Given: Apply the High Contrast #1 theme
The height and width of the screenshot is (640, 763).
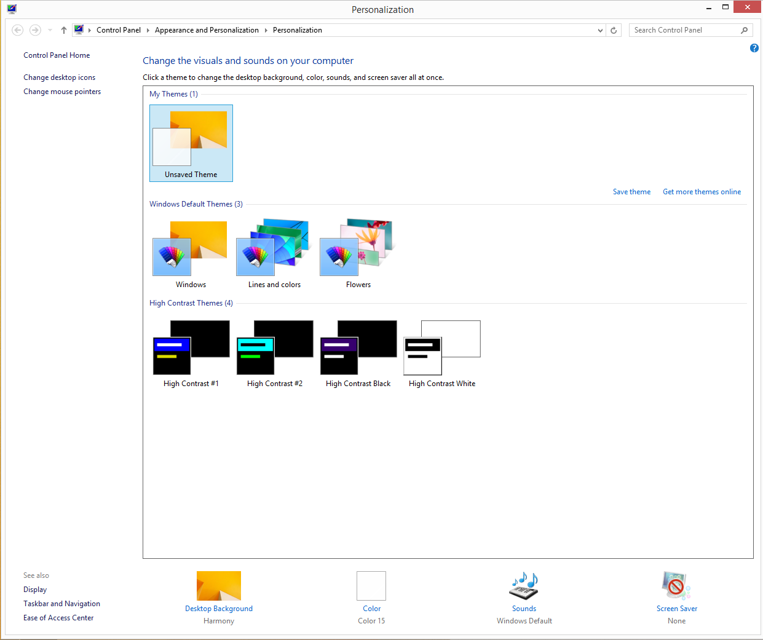Looking at the screenshot, I should tap(191, 354).
